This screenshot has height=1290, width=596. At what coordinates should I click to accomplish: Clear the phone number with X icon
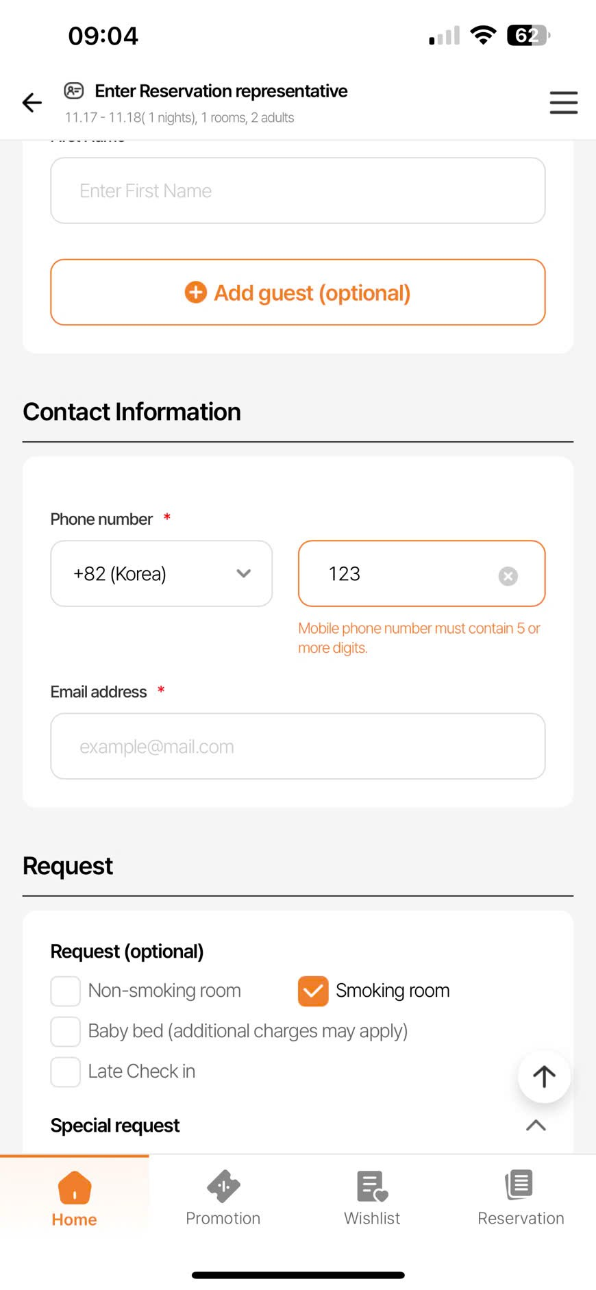click(508, 576)
